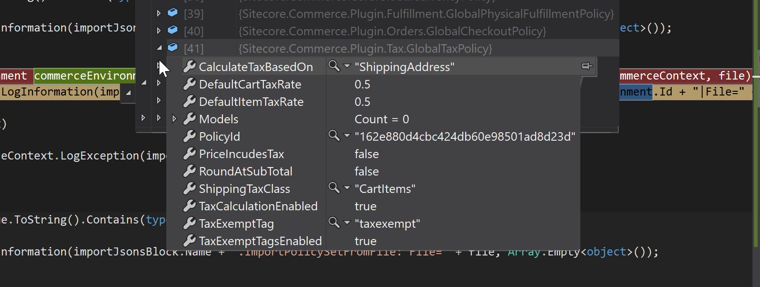This screenshot has width=760, height=287.
Task: Click the GlobalCheckoutPolicy type value in row [40]
Action: [x=392, y=31]
